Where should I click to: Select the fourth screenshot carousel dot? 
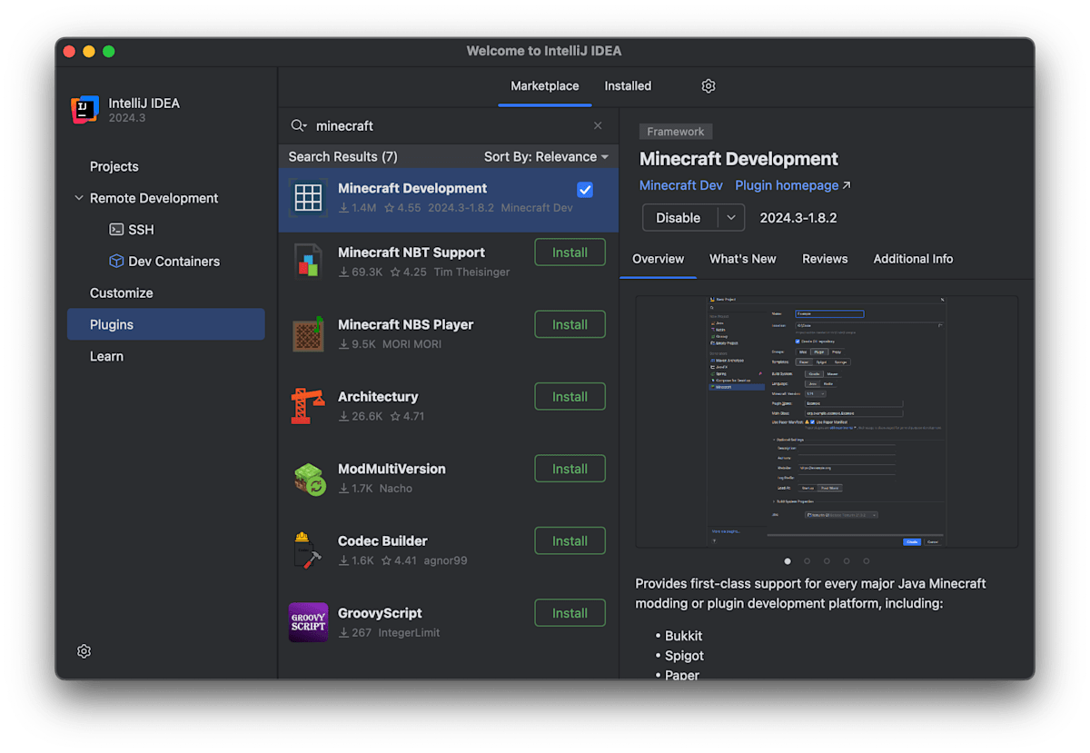tap(847, 561)
